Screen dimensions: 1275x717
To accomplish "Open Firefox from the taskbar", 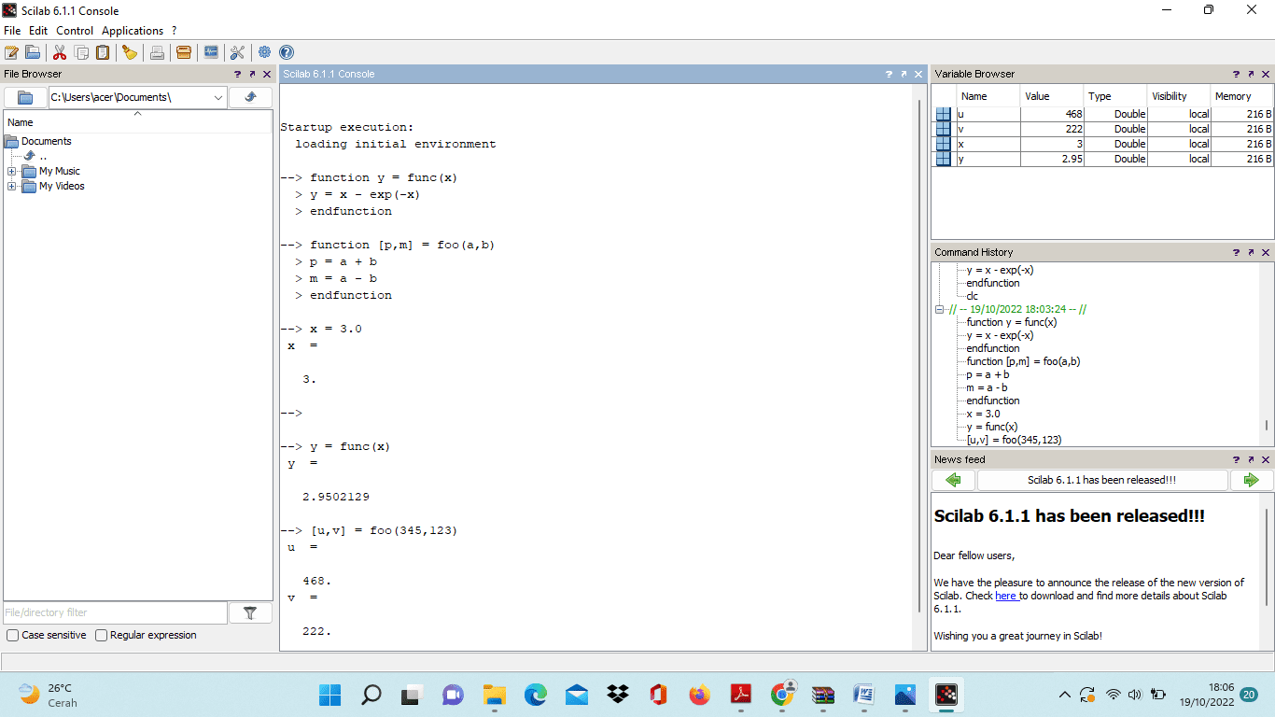I will tap(699, 695).
